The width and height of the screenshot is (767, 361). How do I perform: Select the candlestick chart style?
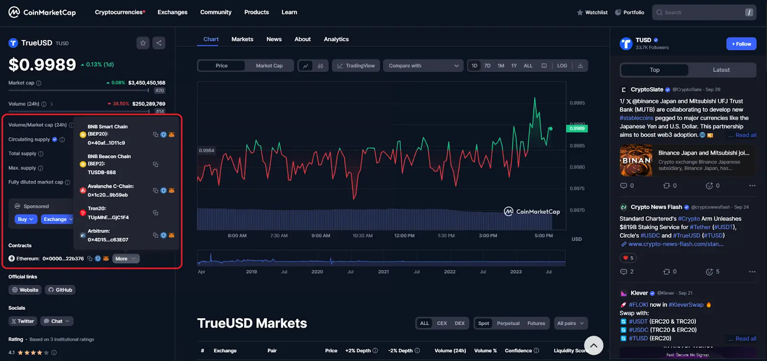(320, 66)
